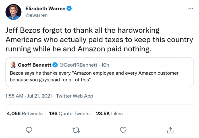Screen dimensions: 199x138
Task: Click Geoff Bennett's verified checkmark badge
Action: coord(55,65)
